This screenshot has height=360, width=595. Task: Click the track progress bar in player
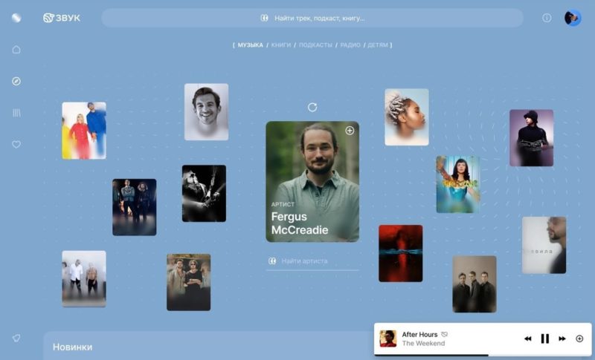coord(483,355)
